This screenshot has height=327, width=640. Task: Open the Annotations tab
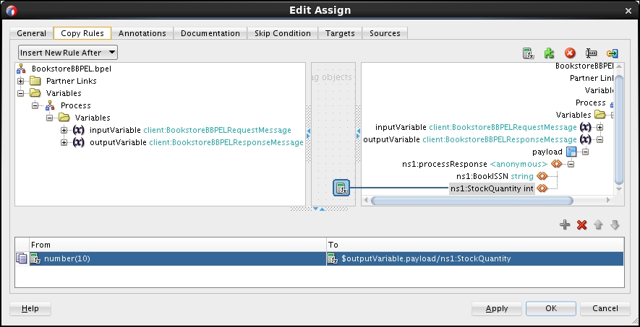(142, 33)
